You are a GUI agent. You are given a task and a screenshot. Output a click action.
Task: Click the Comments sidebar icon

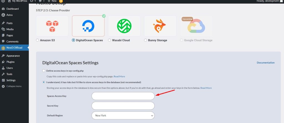pos(3,41)
